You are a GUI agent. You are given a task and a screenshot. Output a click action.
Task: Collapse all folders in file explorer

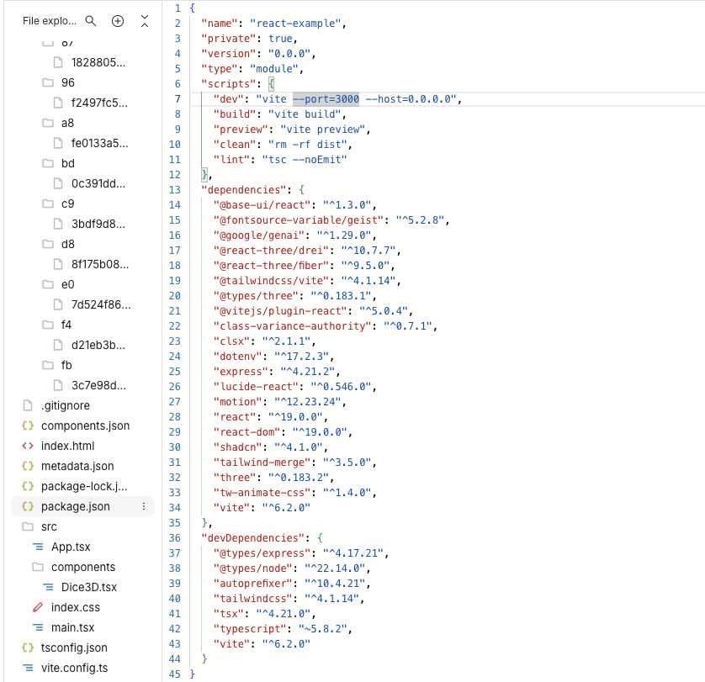145,21
